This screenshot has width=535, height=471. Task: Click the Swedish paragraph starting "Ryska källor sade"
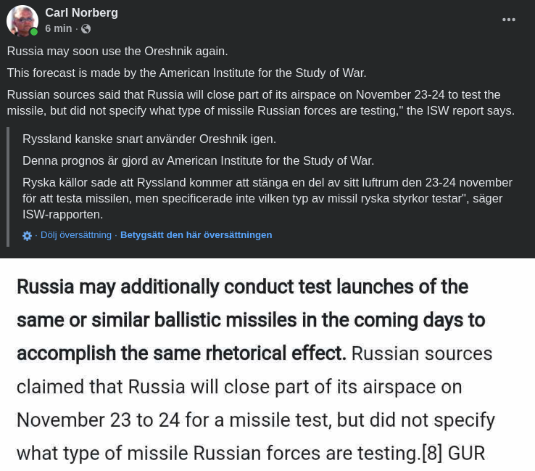click(267, 198)
